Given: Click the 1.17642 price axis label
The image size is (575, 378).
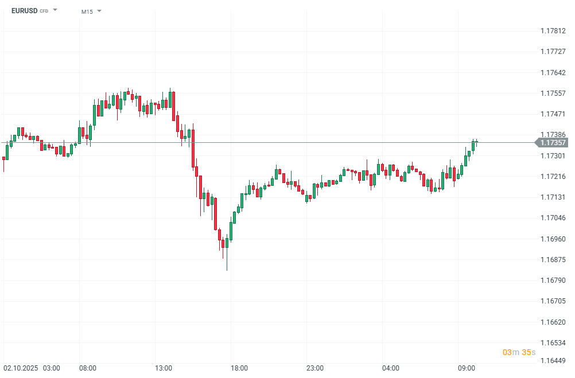Looking at the screenshot, I should (553, 73).
